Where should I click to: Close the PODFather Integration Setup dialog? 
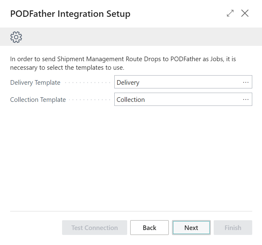coord(245,13)
